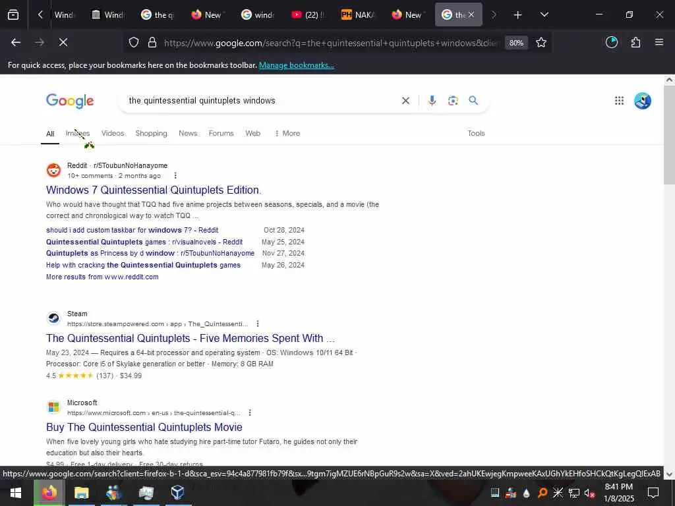
Task: Open Reddit result options three dots
Action: 175,175
